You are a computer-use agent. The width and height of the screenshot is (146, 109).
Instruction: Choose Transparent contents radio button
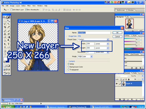69,69
